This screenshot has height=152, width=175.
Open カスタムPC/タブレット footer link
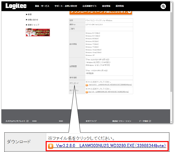point(16,121)
